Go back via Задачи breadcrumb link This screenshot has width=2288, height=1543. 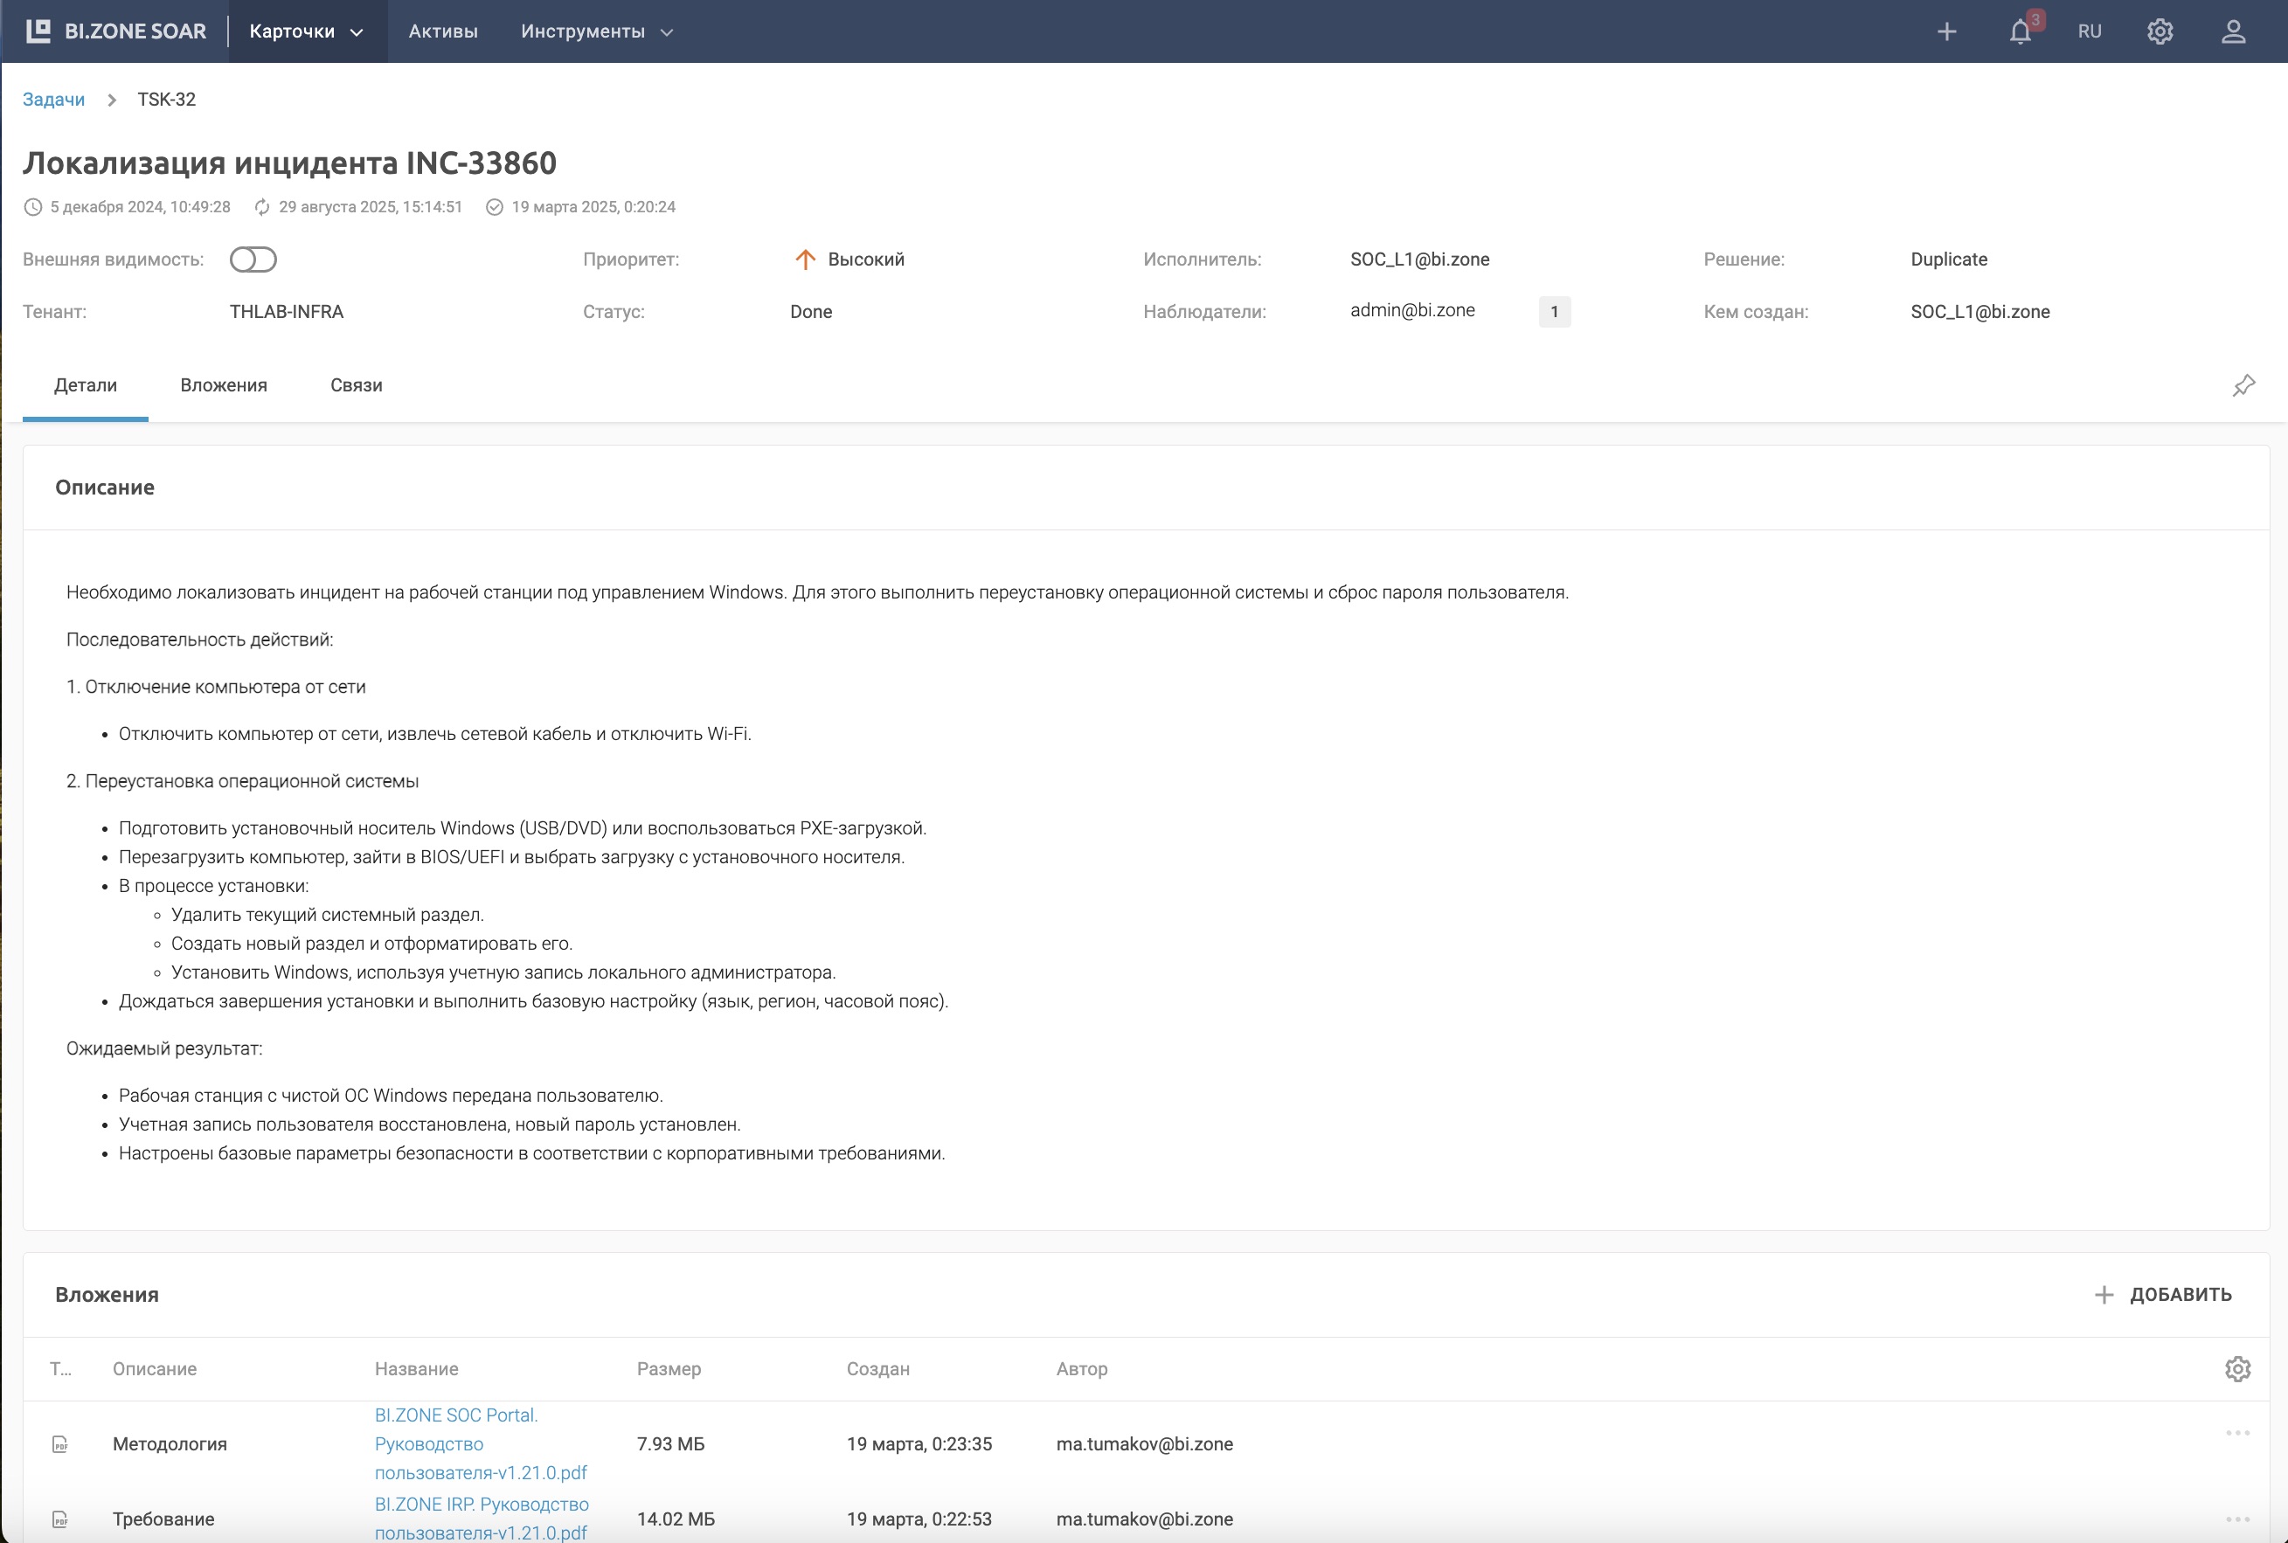pyautogui.click(x=53, y=100)
